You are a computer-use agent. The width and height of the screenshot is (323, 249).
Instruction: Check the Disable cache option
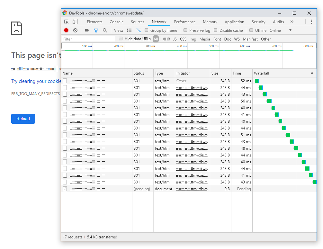(215, 30)
